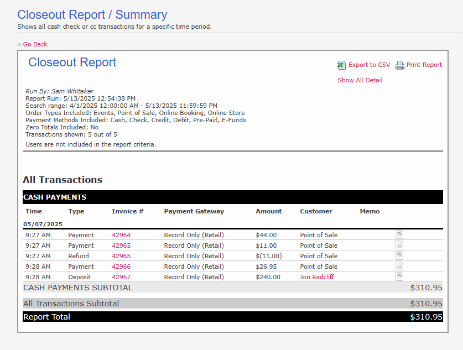Click the Report Total label
This screenshot has height=350, width=463.
click(x=46, y=317)
